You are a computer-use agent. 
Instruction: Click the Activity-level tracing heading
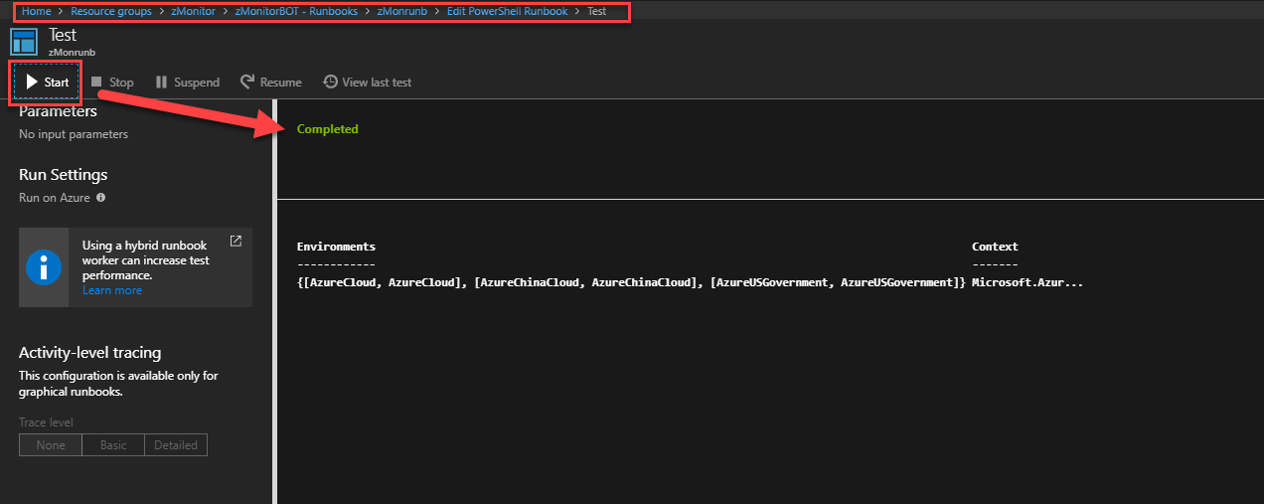point(89,352)
